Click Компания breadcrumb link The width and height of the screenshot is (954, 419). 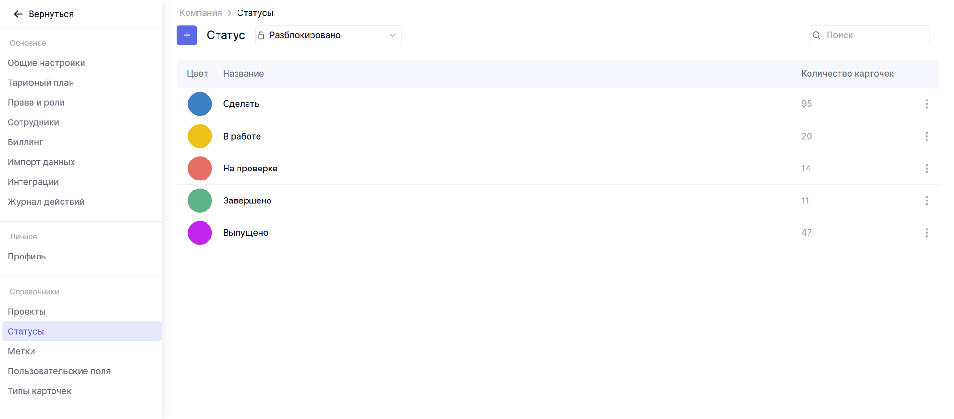click(x=200, y=13)
